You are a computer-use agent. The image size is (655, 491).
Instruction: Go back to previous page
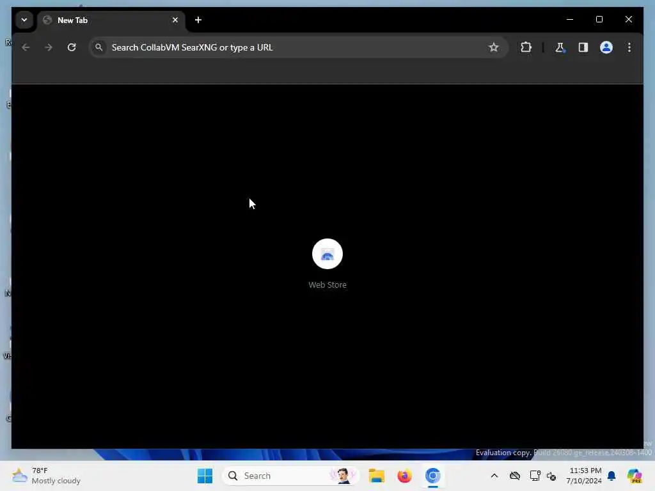pos(26,47)
